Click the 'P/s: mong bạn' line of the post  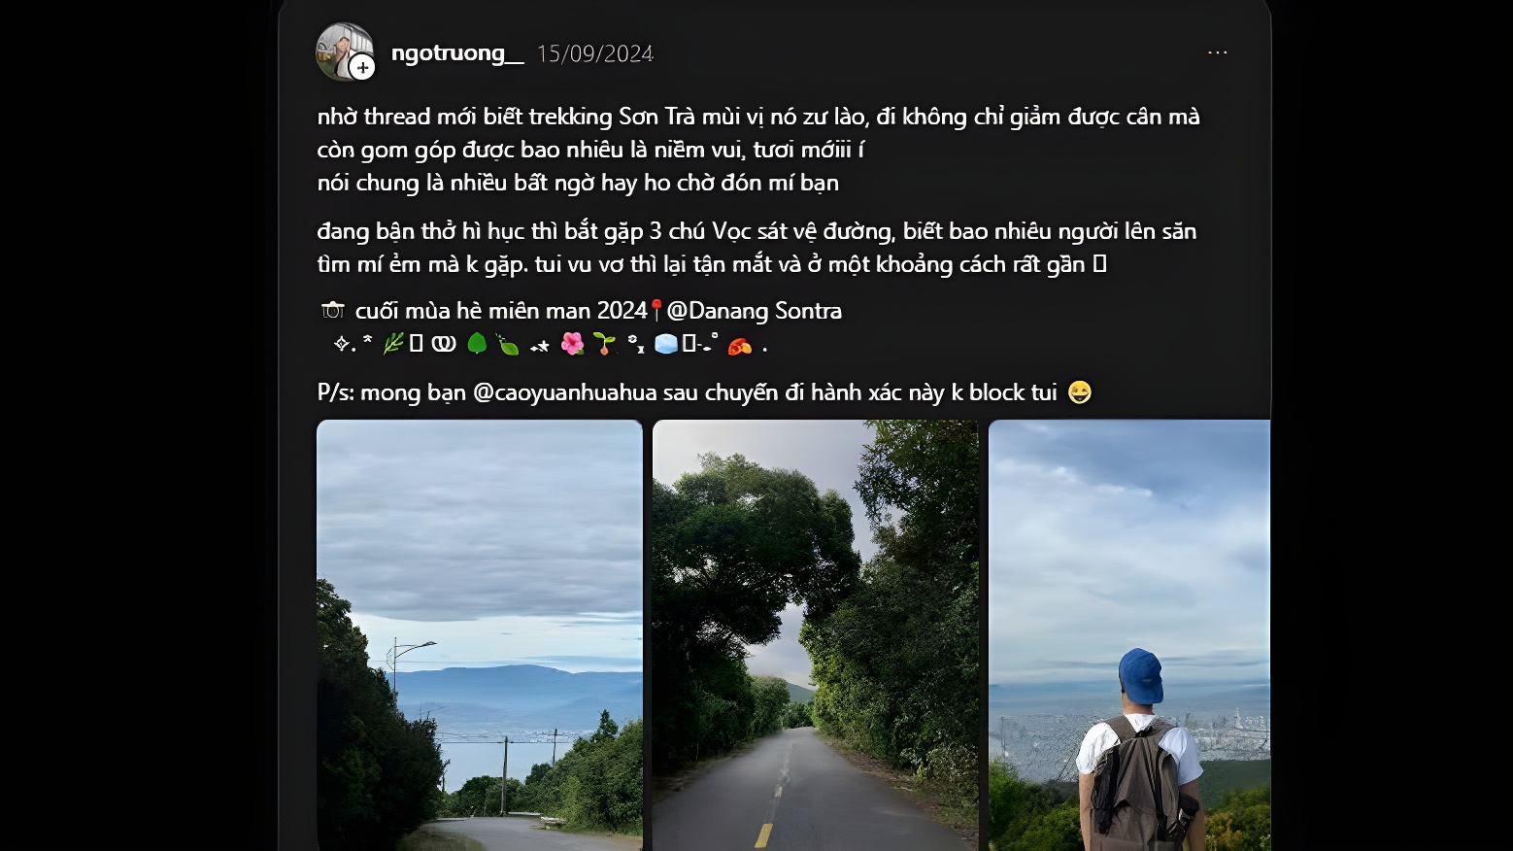click(x=705, y=392)
